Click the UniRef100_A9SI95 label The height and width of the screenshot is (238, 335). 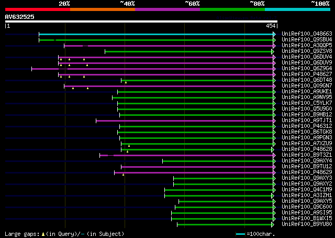(307, 213)
